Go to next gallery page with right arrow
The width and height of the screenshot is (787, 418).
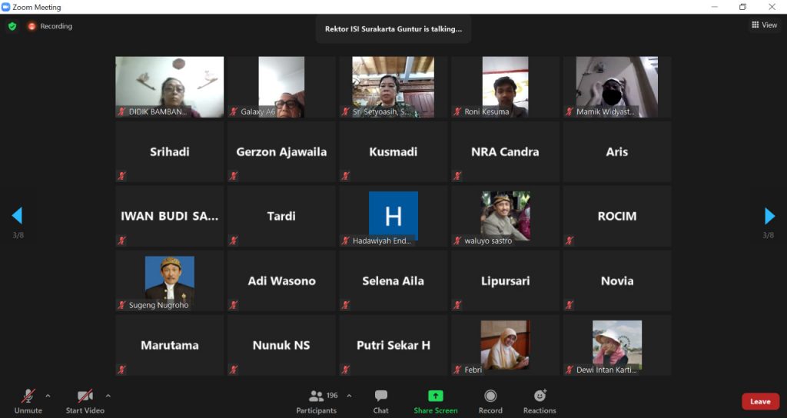(769, 216)
